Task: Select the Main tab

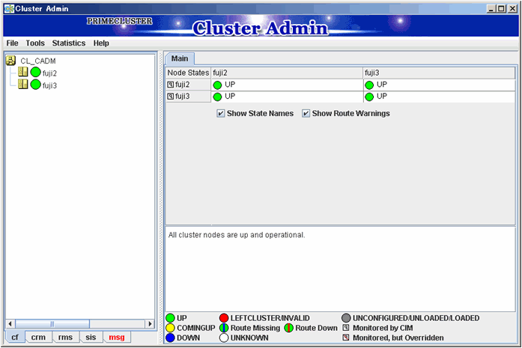Action: tap(180, 59)
